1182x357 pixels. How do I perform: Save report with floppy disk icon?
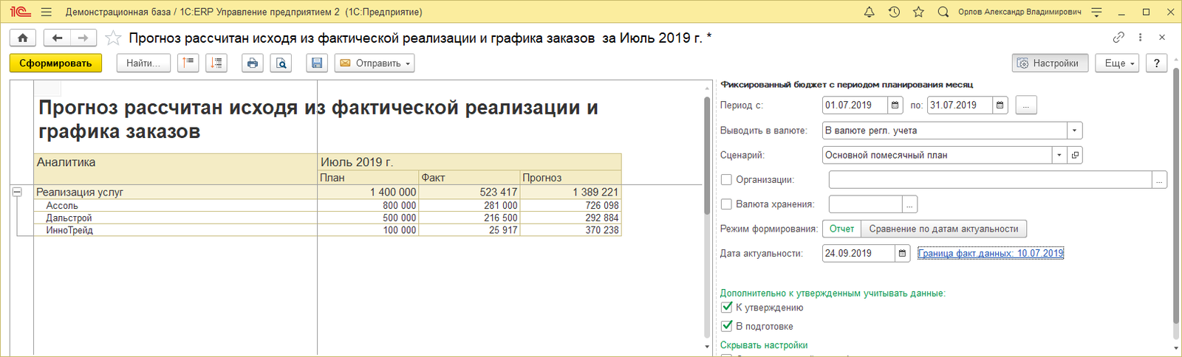click(x=317, y=63)
